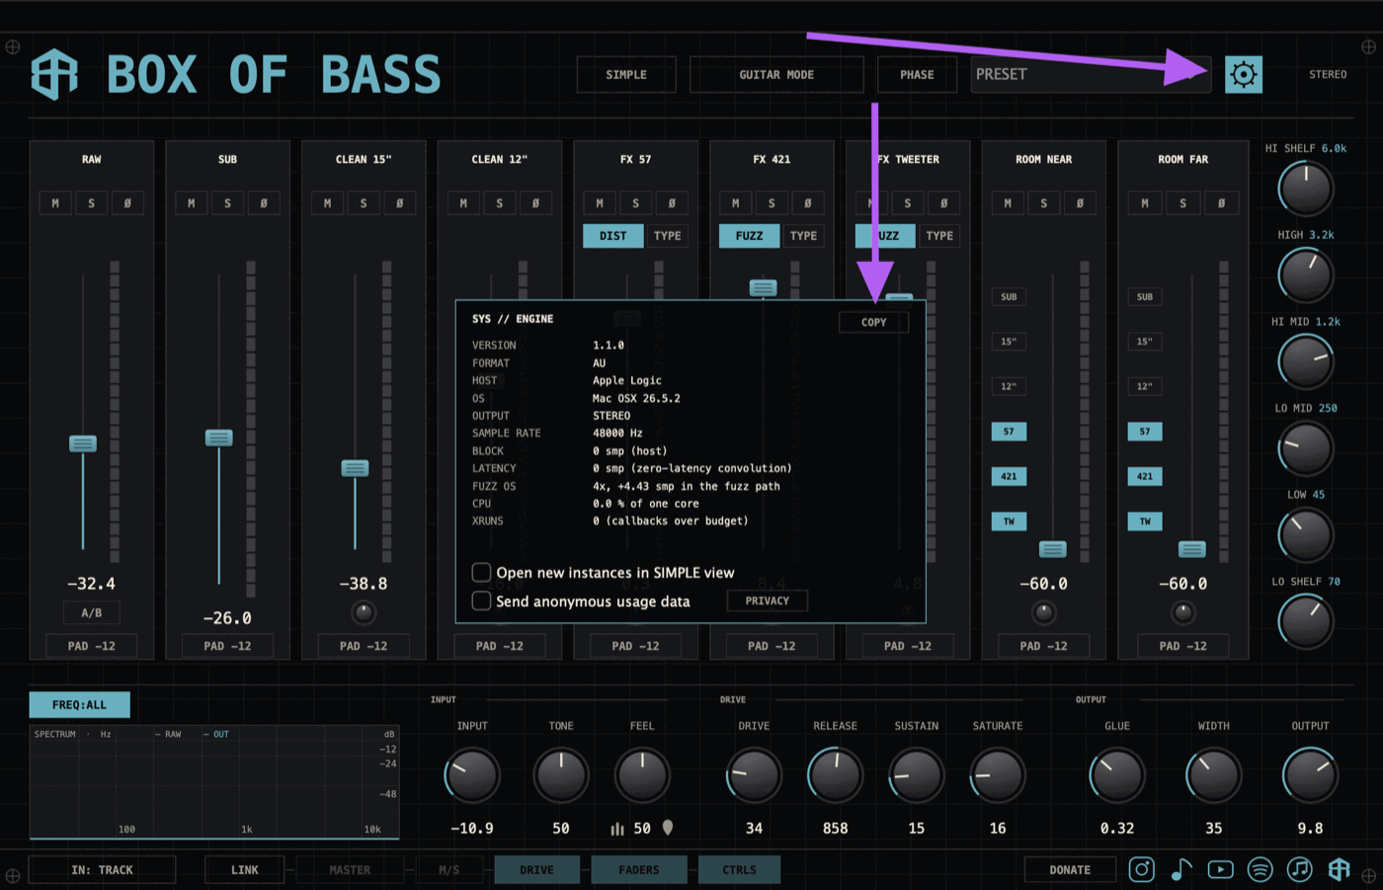1383x890 pixels.
Task: Invert phase Ø on RAW channel
Action: [x=127, y=203]
